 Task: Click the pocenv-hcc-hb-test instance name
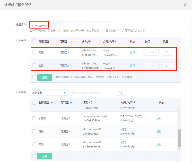(x=95, y=116)
